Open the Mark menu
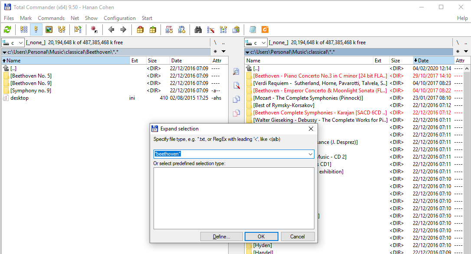 [x=26, y=18]
